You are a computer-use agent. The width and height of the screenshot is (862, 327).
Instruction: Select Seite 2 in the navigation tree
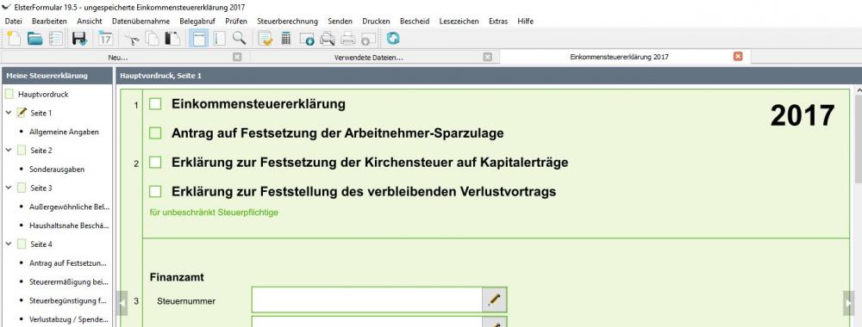(x=41, y=151)
